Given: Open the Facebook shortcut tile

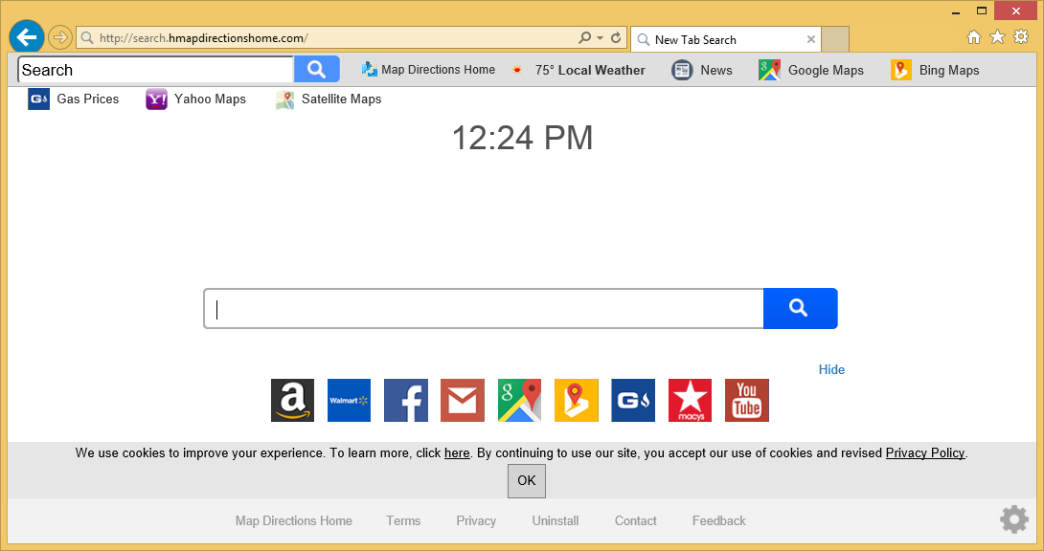Looking at the screenshot, I should [x=406, y=400].
